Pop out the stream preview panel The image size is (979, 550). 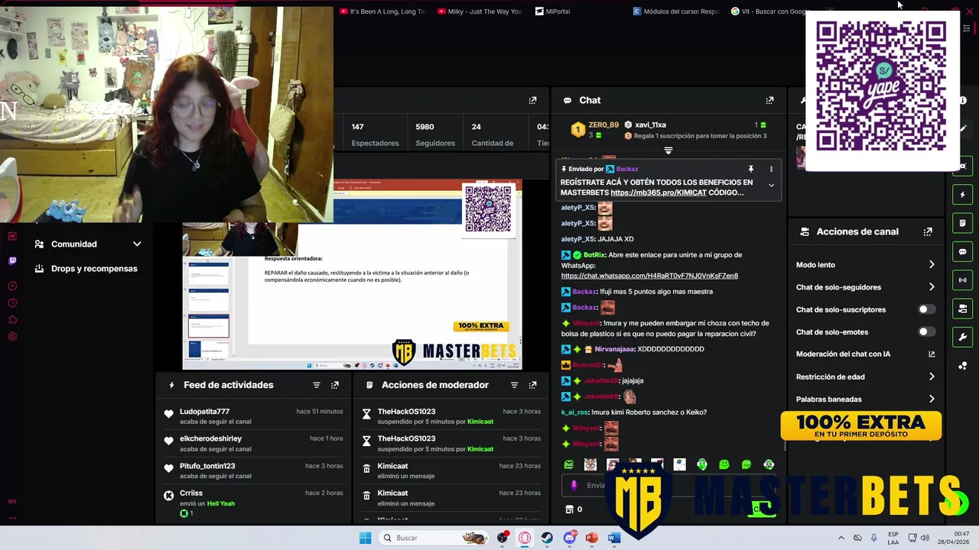[532, 100]
